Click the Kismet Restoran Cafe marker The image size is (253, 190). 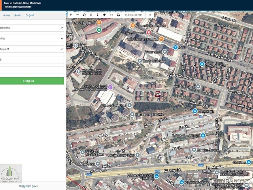click(x=133, y=25)
